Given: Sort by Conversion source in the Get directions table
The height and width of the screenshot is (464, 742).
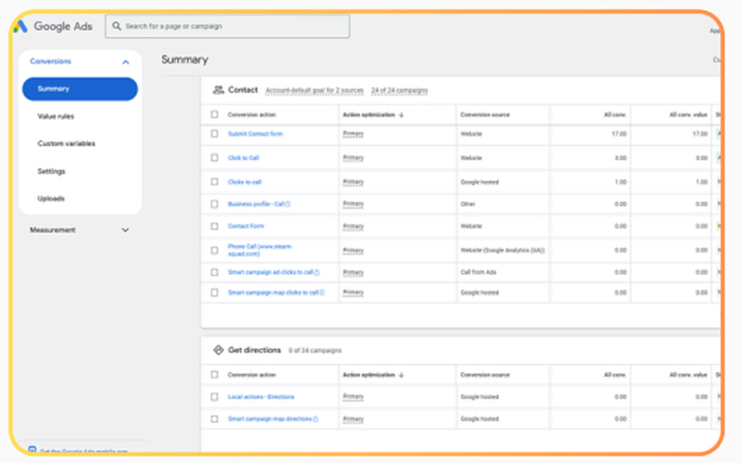Looking at the screenshot, I should 485,375.
